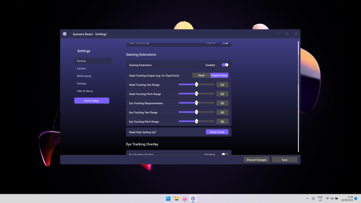Click ENG US language indicator
The width and height of the screenshot is (361, 203).
[x=320, y=199]
